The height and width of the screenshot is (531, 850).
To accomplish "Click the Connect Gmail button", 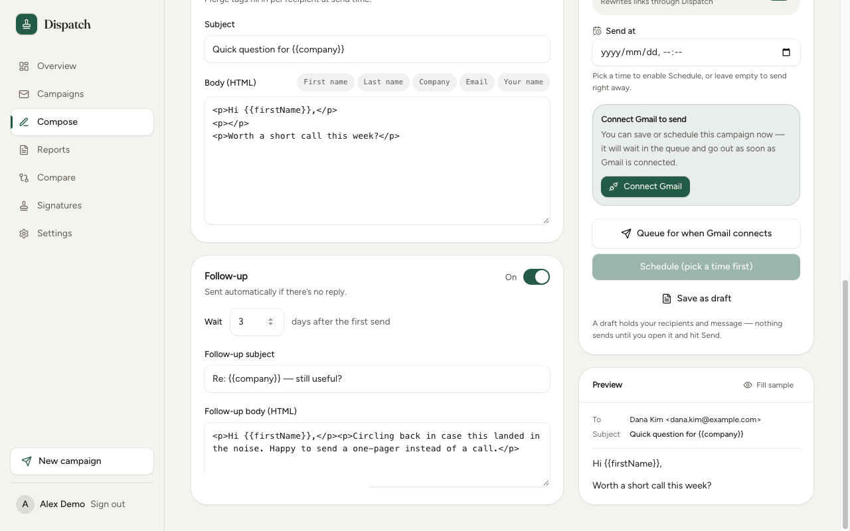I will [645, 187].
